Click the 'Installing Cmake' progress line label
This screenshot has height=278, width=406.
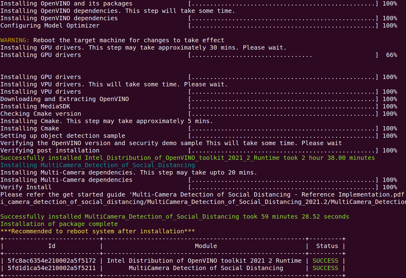(30, 129)
